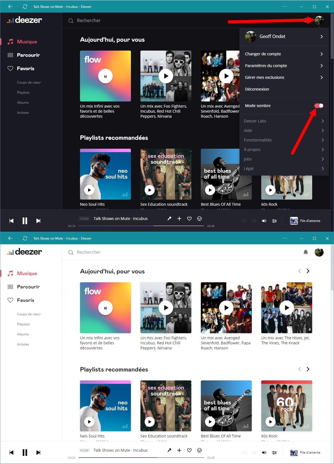Open File d'attente in the light player

click(305, 453)
